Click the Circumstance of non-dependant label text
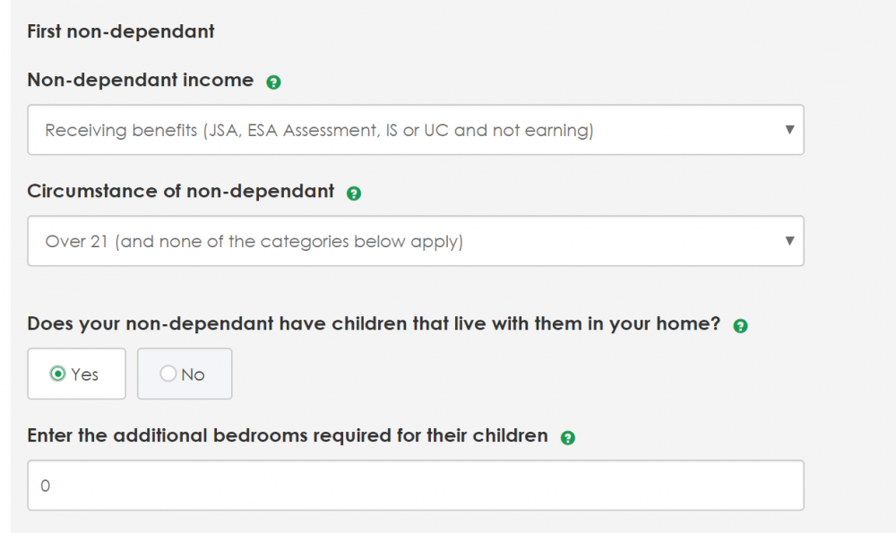The width and height of the screenshot is (896, 533). (181, 192)
